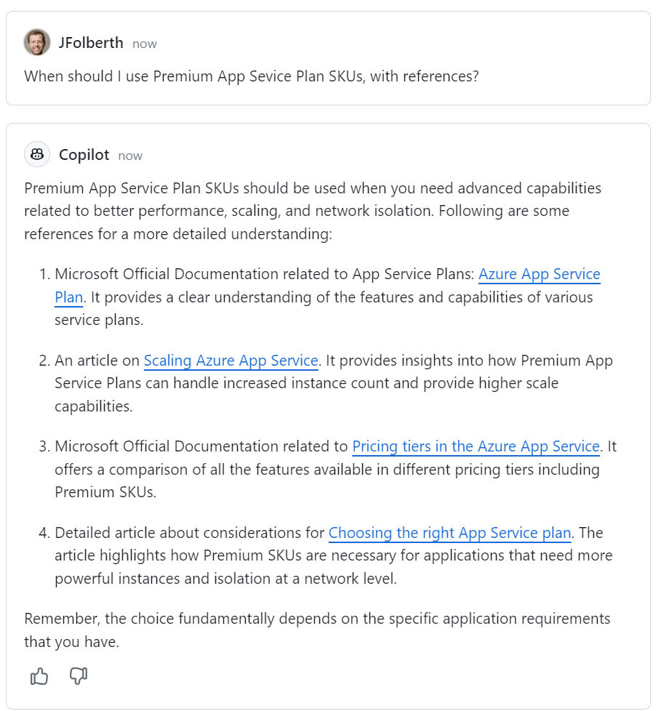This screenshot has width=661, height=711.
Task: Follow the Scaling Azure App Service link
Action: tap(231, 361)
